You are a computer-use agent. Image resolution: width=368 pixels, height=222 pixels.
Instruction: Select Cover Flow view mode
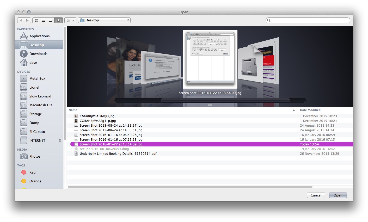coord(58,20)
